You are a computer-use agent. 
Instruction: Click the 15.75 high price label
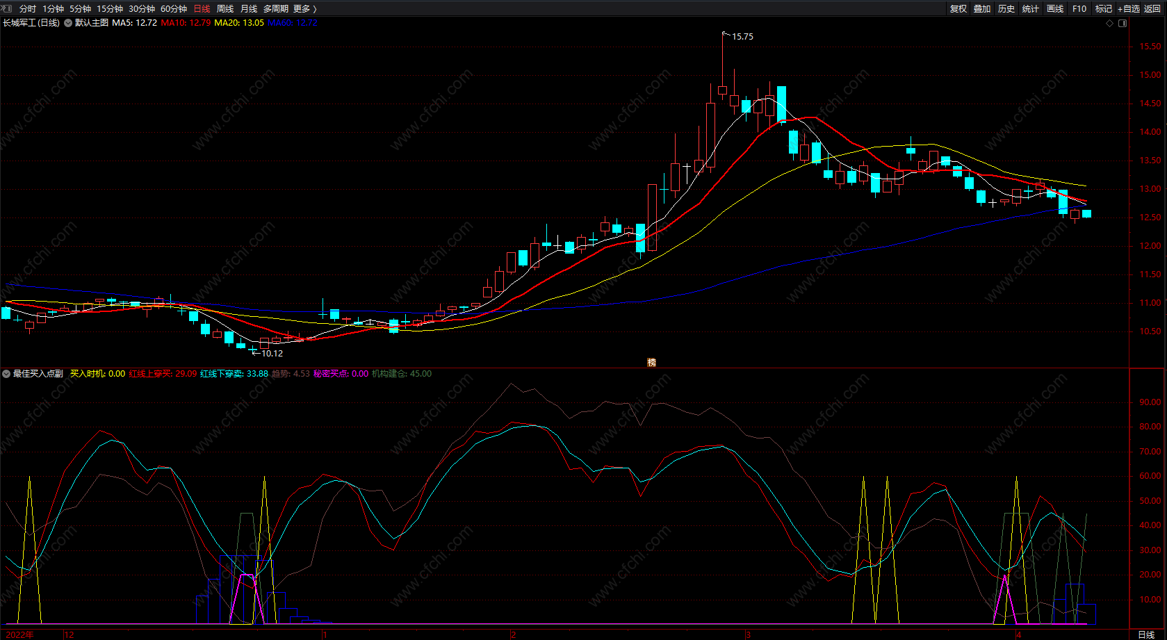click(x=742, y=37)
